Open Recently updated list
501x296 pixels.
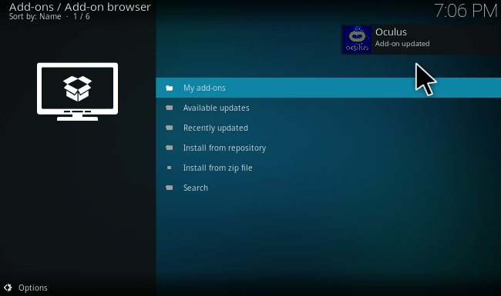(328, 128)
